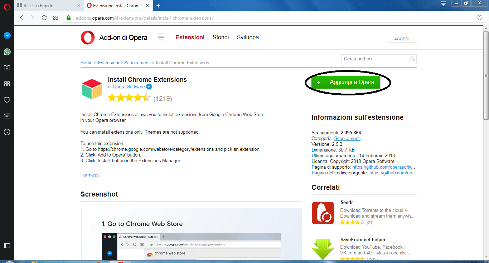
Task: Reload the current page
Action: 44,18
